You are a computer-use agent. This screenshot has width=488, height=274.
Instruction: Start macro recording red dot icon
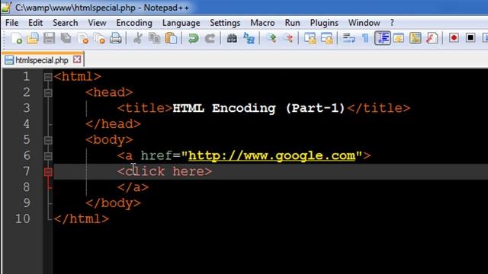point(454,38)
